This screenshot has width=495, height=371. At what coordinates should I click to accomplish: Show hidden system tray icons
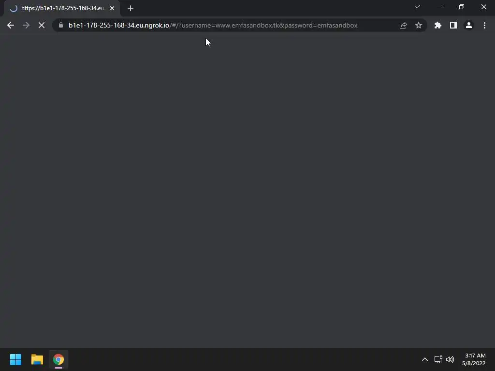pyautogui.click(x=425, y=359)
